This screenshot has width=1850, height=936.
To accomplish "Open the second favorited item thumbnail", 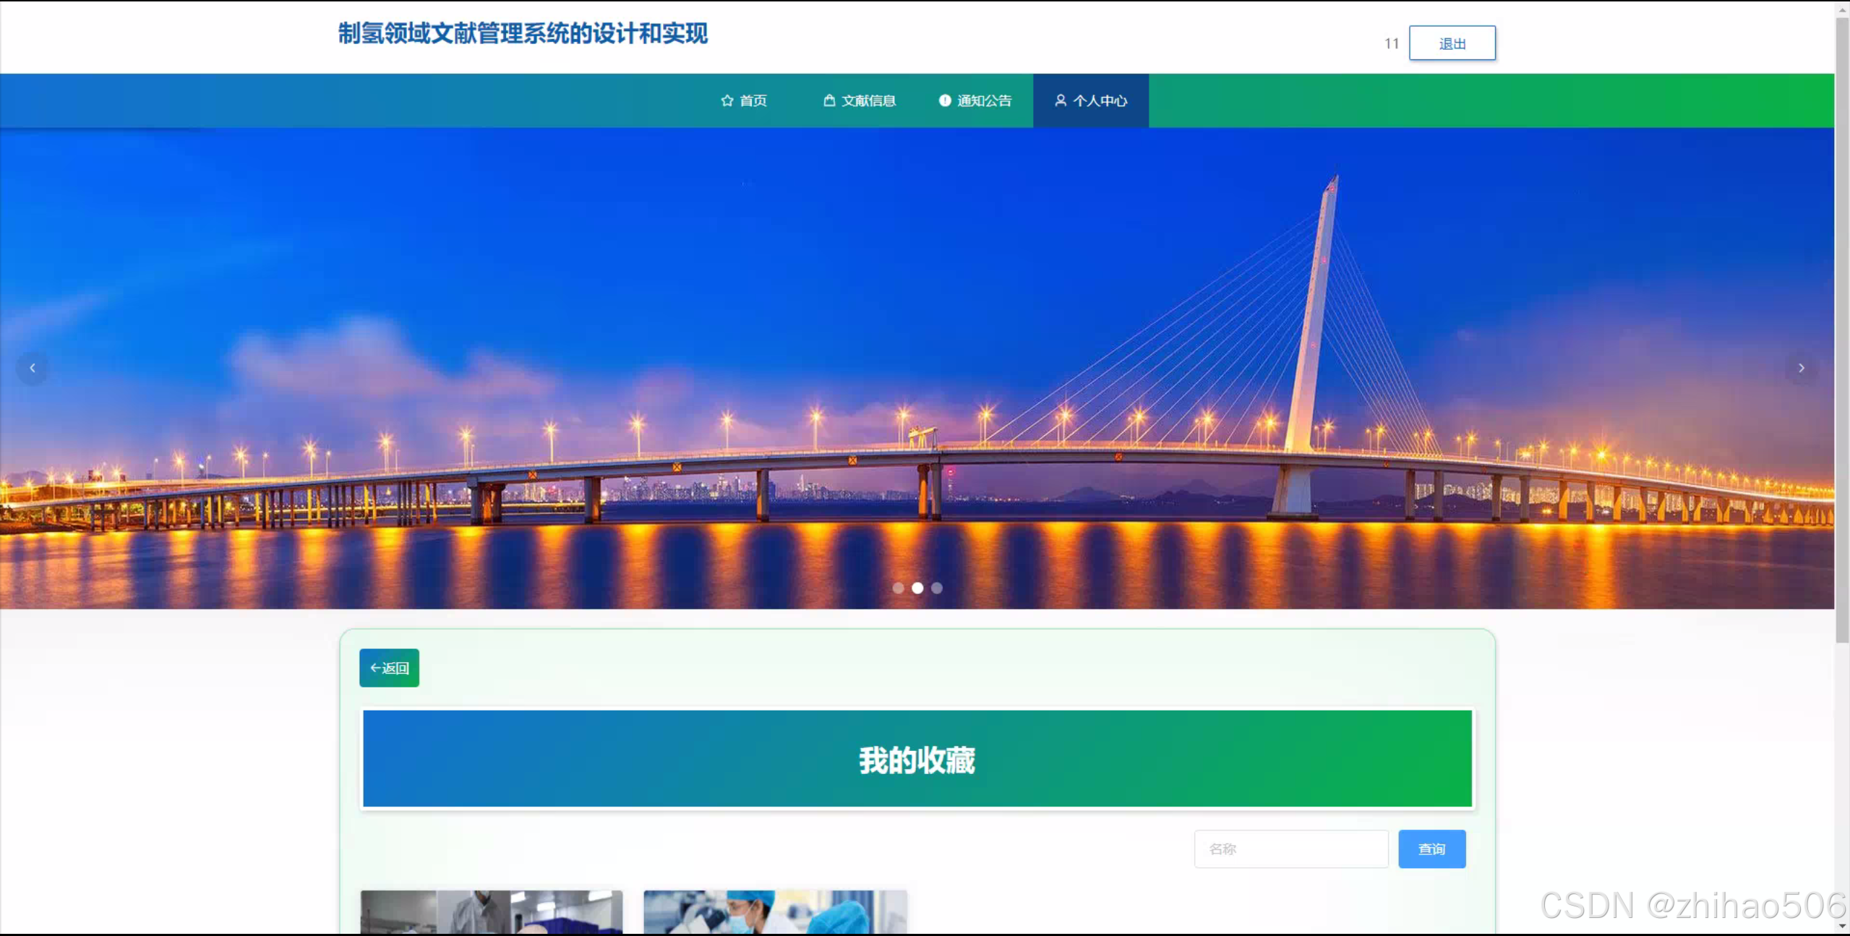I will [x=775, y=911].
